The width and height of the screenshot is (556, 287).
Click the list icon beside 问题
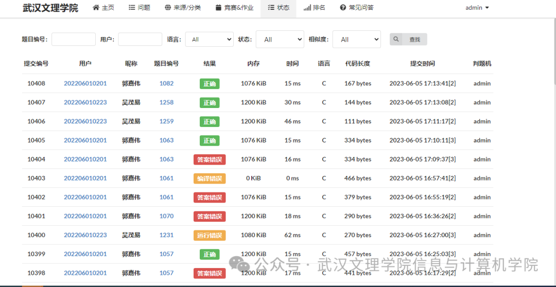pos(132,8)
